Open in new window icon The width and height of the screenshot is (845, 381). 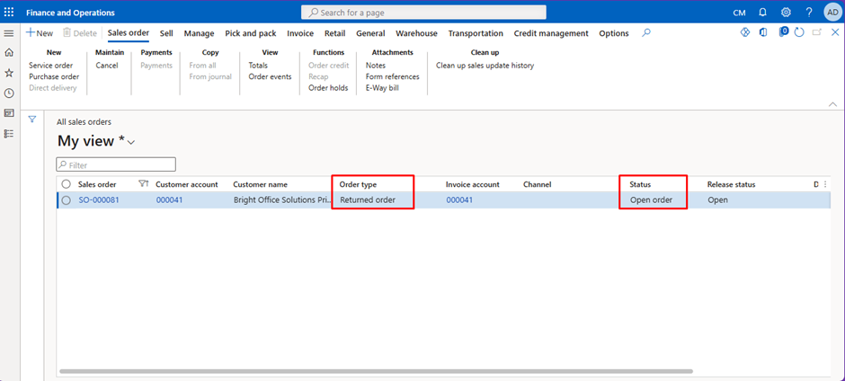817,32
